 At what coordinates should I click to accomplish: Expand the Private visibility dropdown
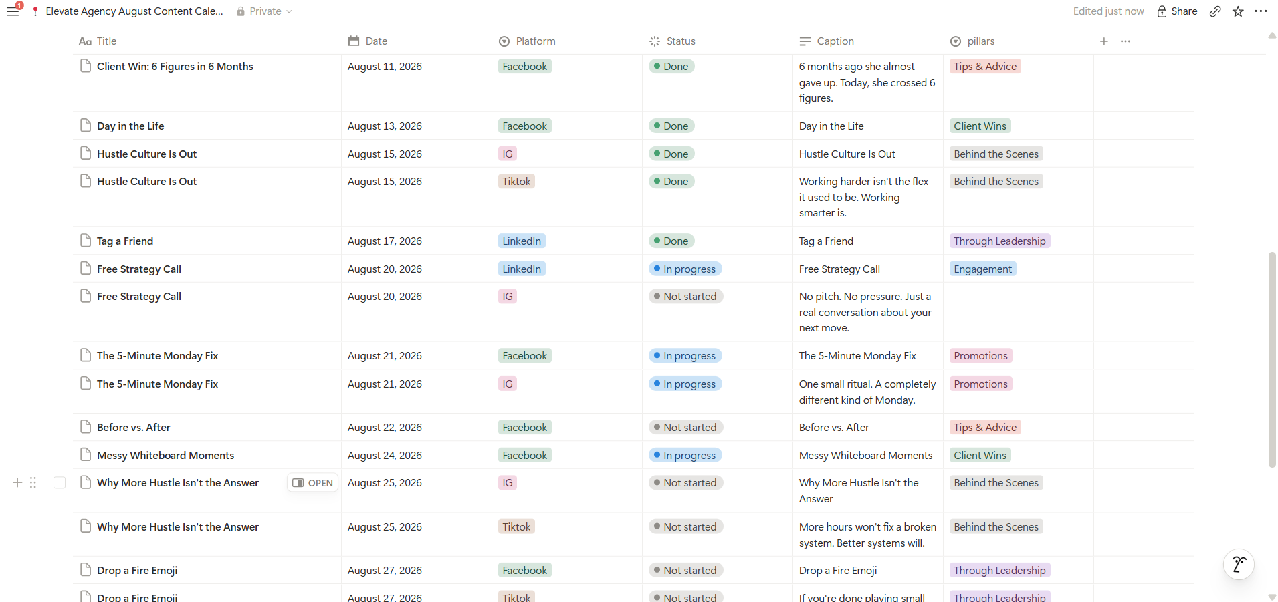265,11
